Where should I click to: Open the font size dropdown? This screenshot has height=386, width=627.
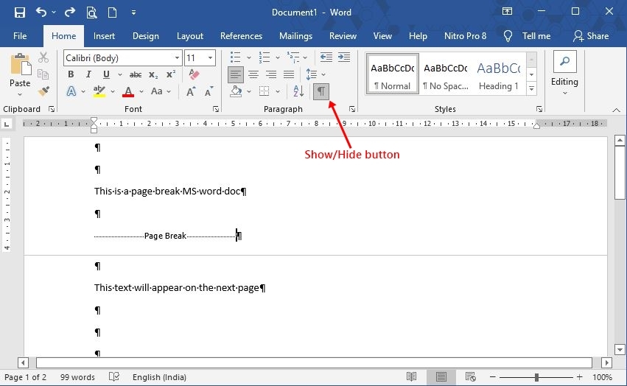tap(211, 58)
